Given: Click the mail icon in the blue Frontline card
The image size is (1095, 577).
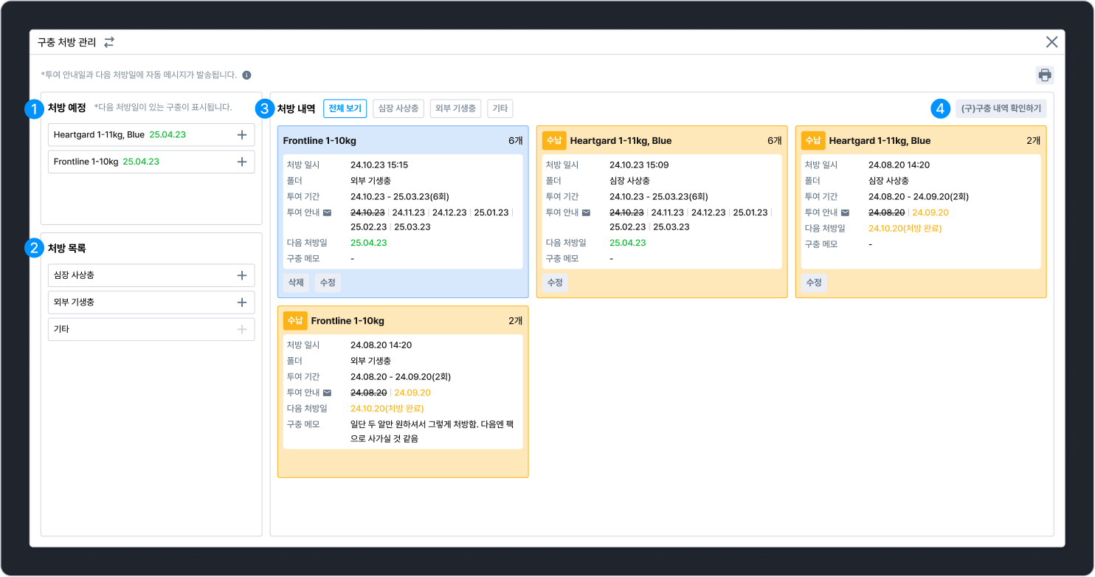Looking at the screenshot, I should [x=328, y=213].
